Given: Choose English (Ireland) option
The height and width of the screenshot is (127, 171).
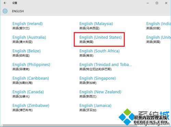Looking at the screenshot, I should (27, 26).
